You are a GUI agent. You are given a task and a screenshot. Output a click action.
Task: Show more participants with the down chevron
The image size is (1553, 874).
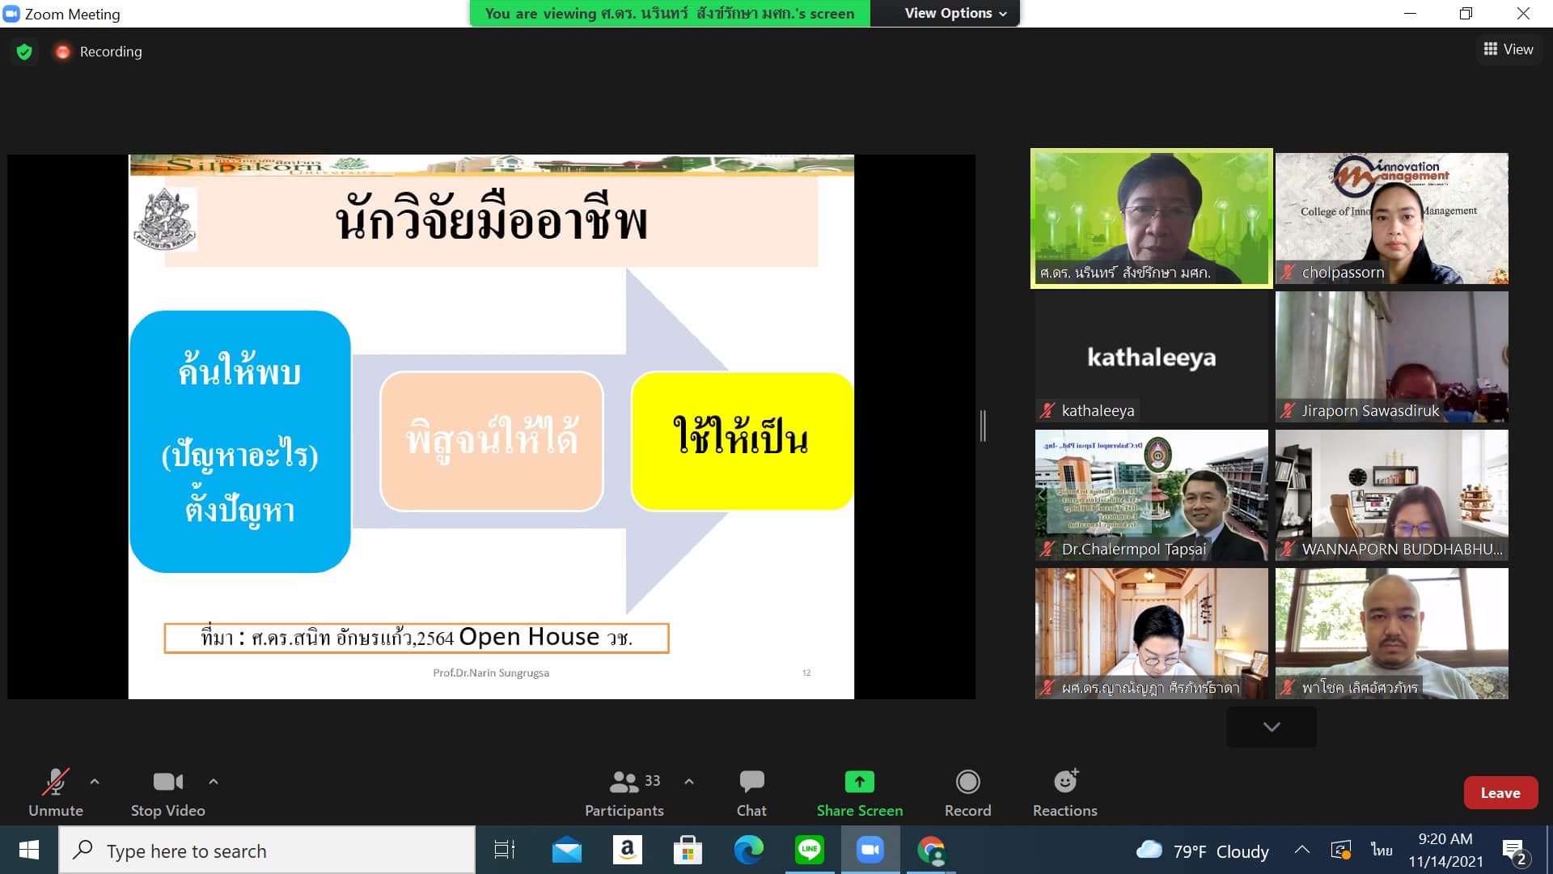[1271, 727]
